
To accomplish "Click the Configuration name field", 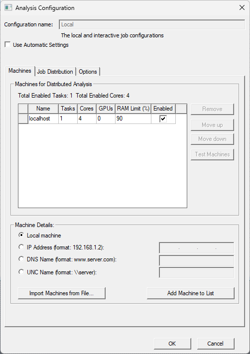I will (152, 24).
